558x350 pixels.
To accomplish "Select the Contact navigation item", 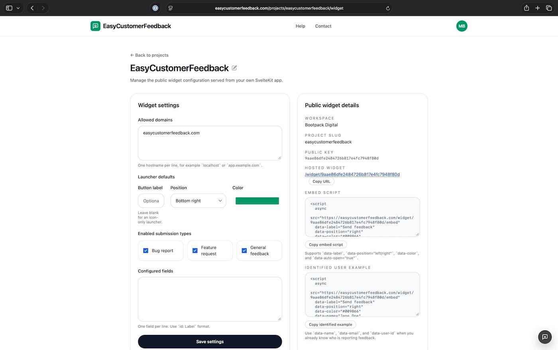I will point(323,26).
